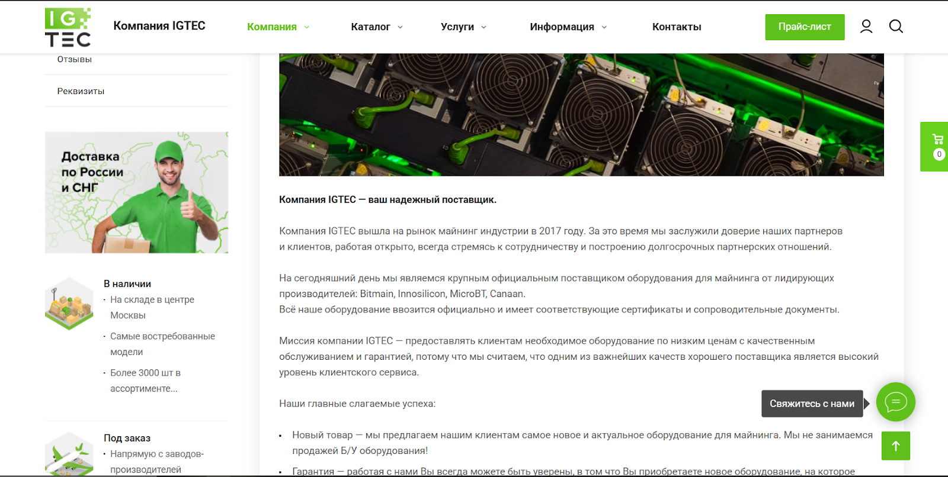Expand the Информация menu chevron
The width and height of the screenshot is (948, 477).
click(x=604, y=27)
